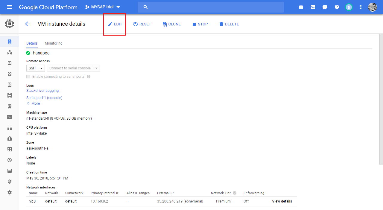Click the nic0 name cell
This screenshot has width=383, height=210.
coord(32,201)
